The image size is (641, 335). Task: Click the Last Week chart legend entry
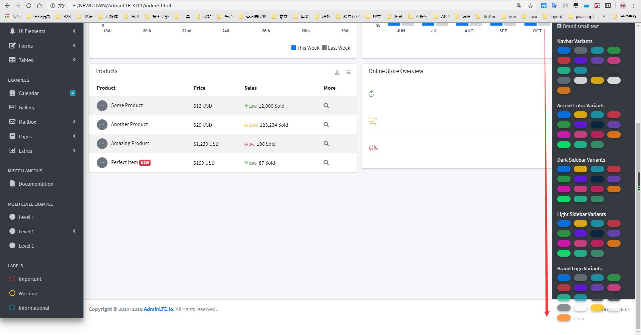[336, 48]
